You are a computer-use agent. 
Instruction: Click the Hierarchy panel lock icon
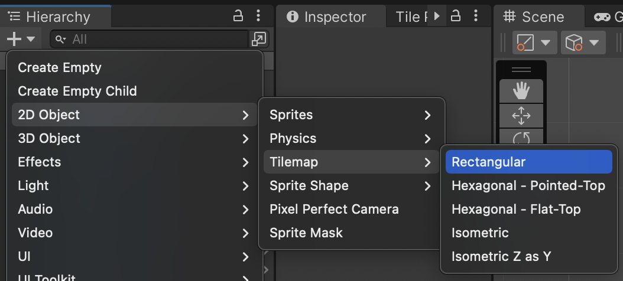click(238, 16)
